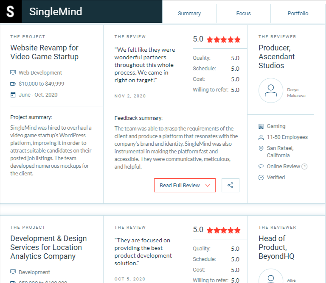
Task: Click Darya Makarava's avatar icon
Action: coord(271,91)
